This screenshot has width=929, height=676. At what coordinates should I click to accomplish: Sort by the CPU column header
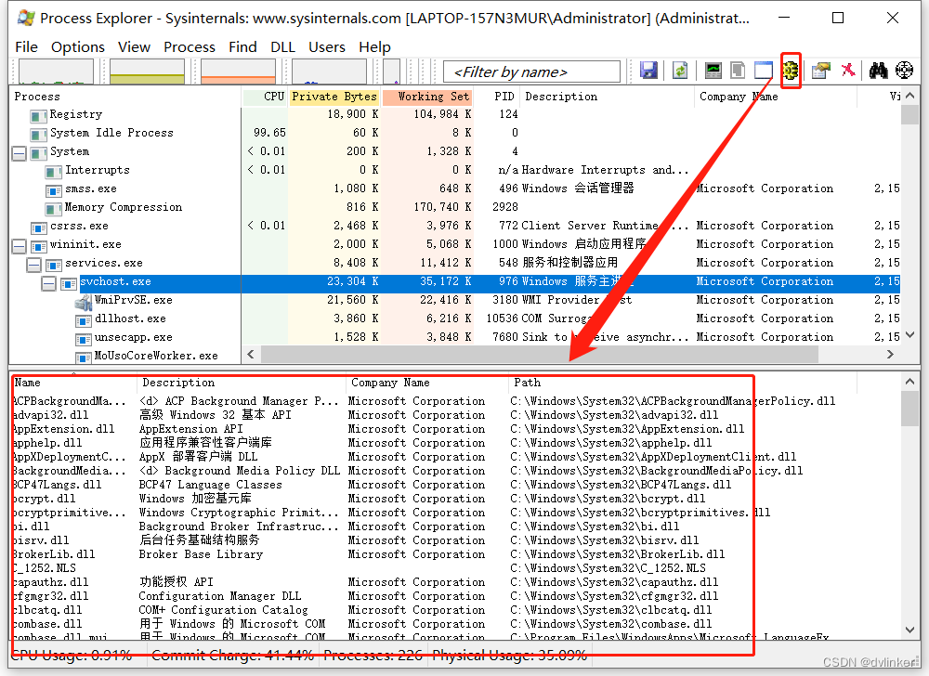click(265, 97)
